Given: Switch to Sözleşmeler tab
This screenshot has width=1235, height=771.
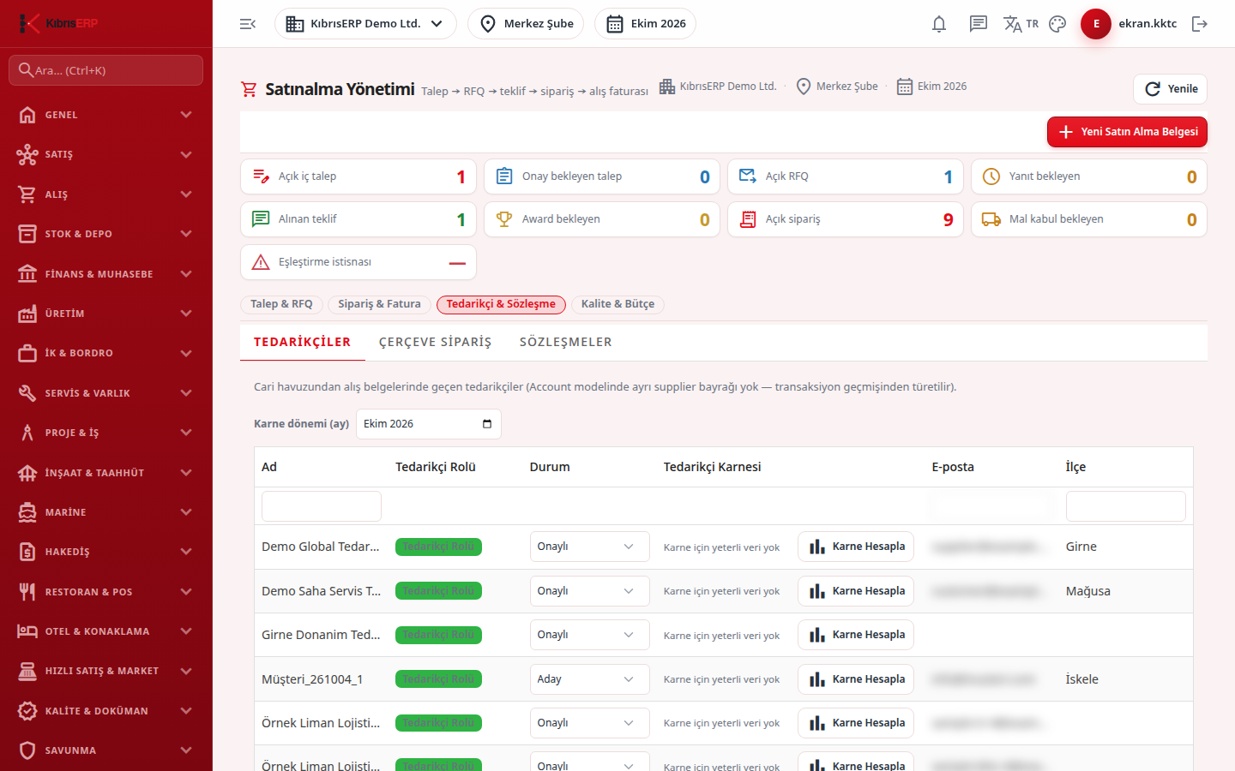Looking at the screenshot, I should tap(565, 342).
